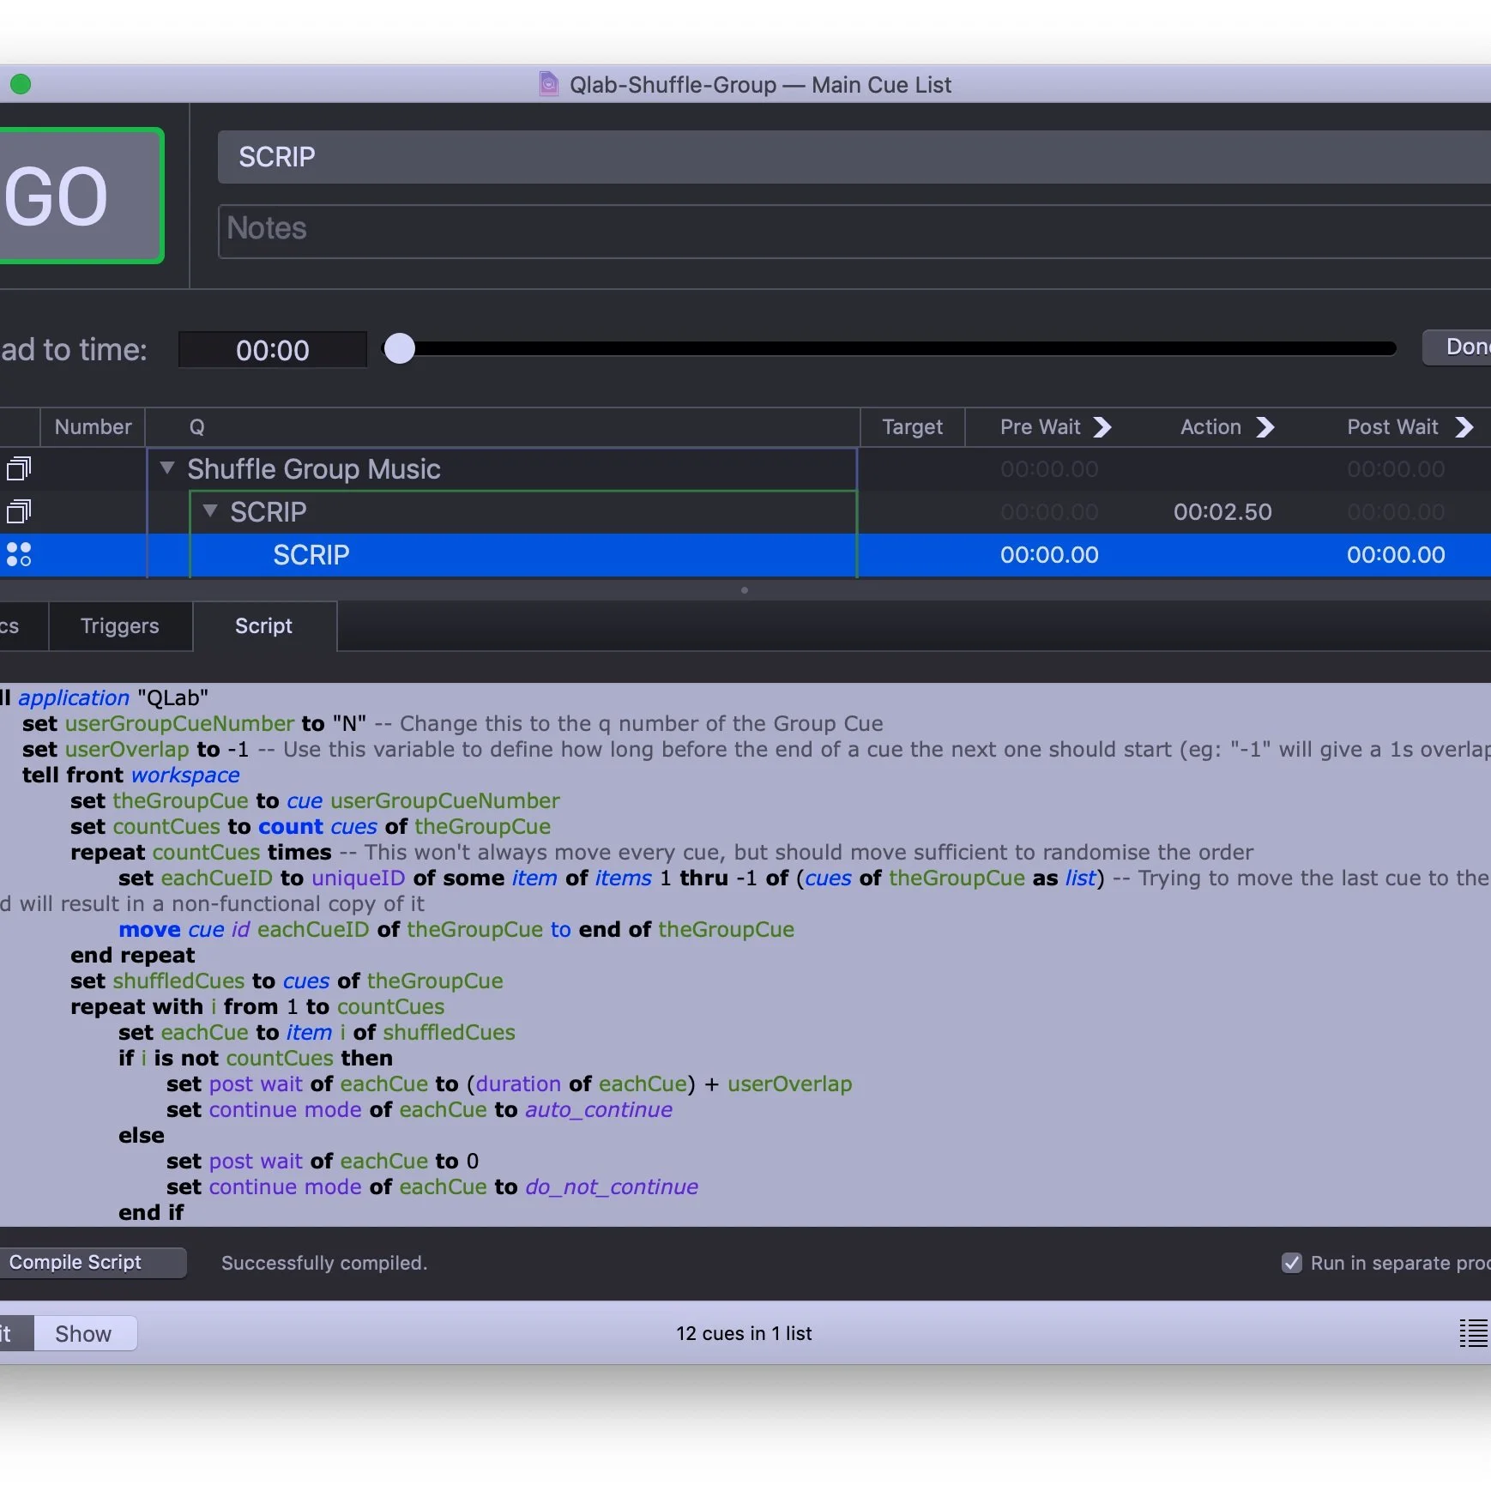
Task: Switch to Show mode
Action: pos(84,1333)
